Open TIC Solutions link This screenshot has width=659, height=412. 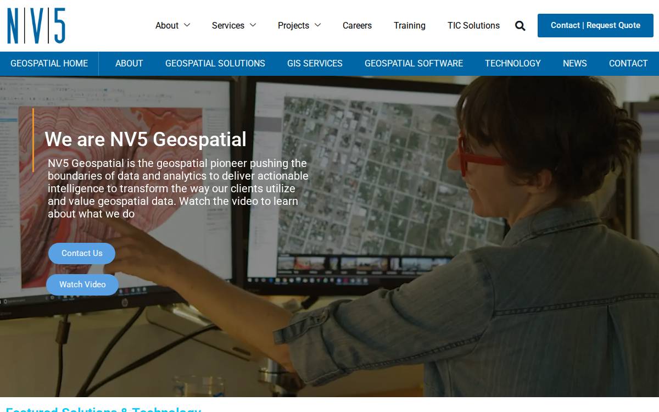(473, 25)
